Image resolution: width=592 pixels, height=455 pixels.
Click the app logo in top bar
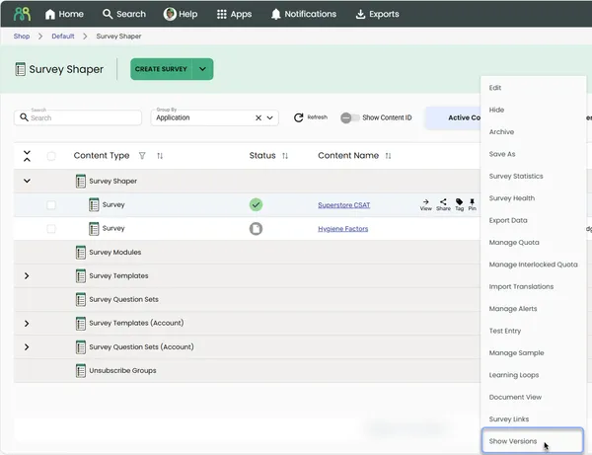click(22, 14)
